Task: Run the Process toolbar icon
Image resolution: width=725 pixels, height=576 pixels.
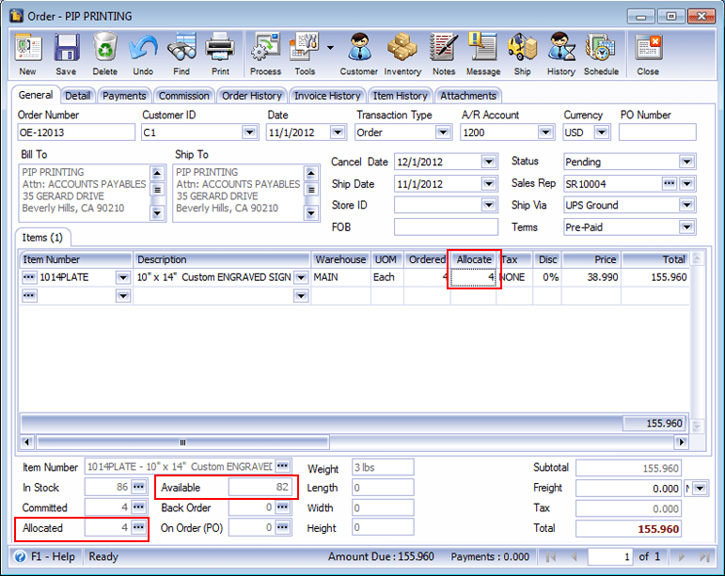Action: (265, 47)
